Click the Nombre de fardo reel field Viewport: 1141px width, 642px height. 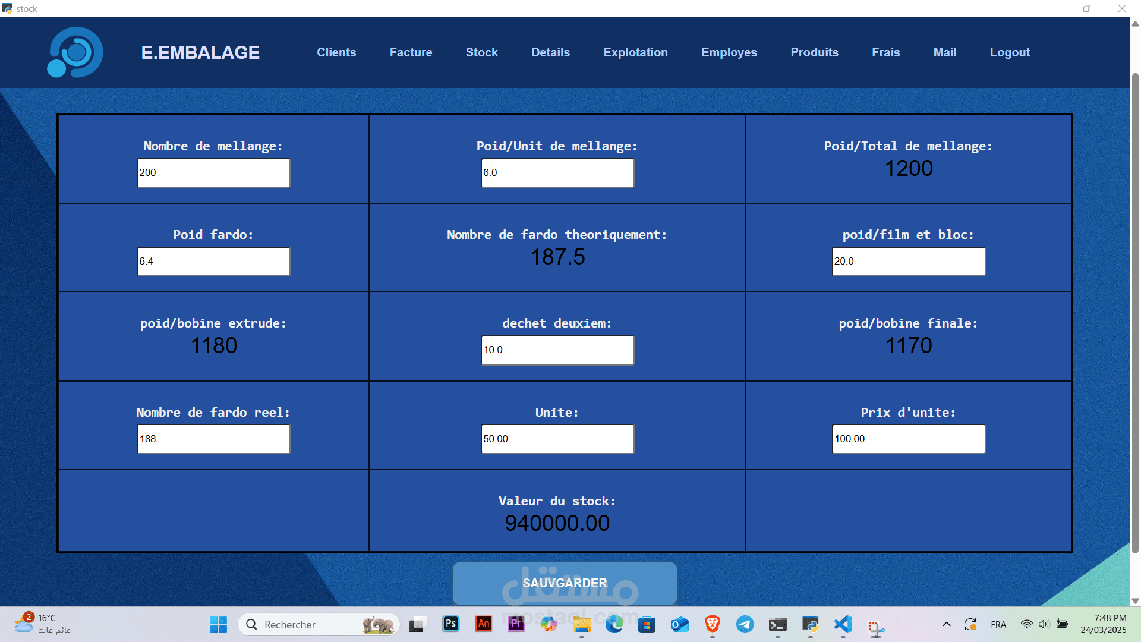click(213, 439)
